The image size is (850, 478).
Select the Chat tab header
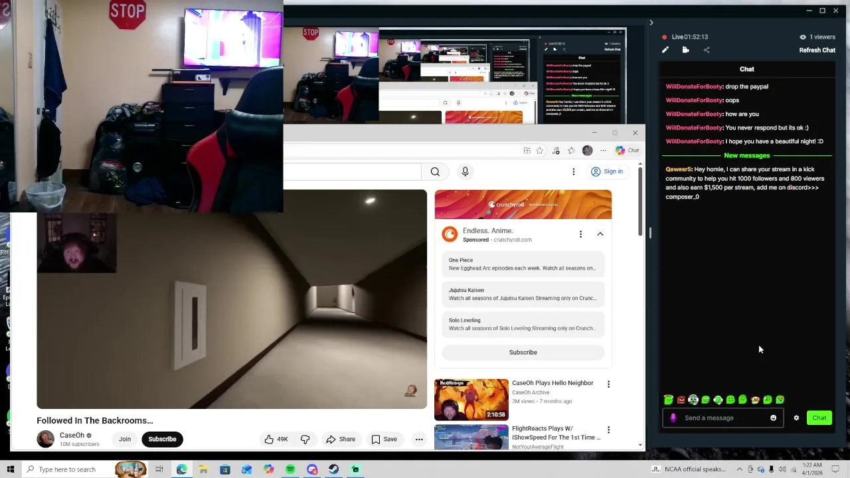(x=747, y=69)
